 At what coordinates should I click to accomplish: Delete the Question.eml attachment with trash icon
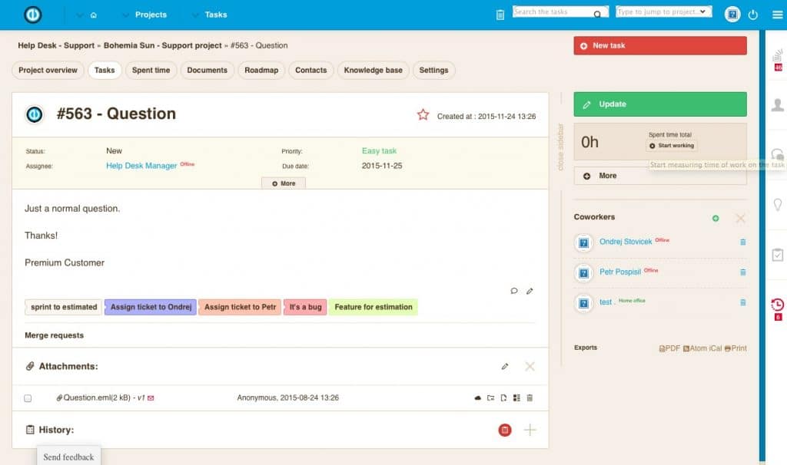[530, 398]
